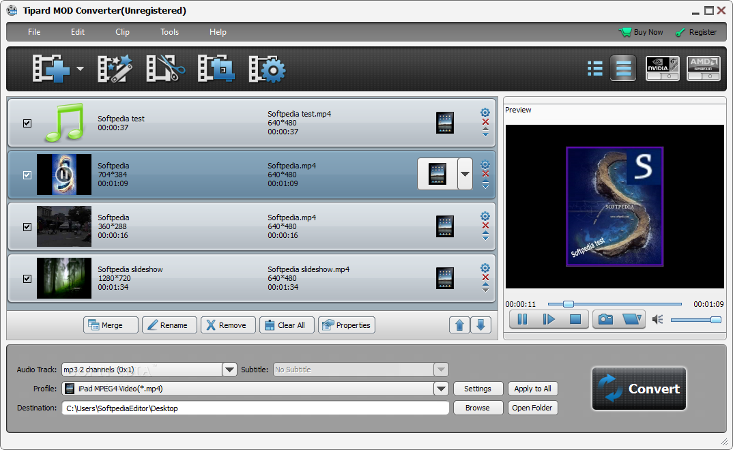This screenshot has height=450, width=733.
Task: Click the Add File toolbar icon
Action: (51, 69)
